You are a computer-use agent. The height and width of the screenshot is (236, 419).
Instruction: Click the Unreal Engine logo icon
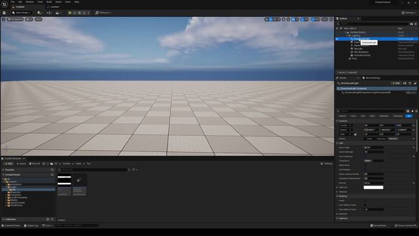pos(5,4)
